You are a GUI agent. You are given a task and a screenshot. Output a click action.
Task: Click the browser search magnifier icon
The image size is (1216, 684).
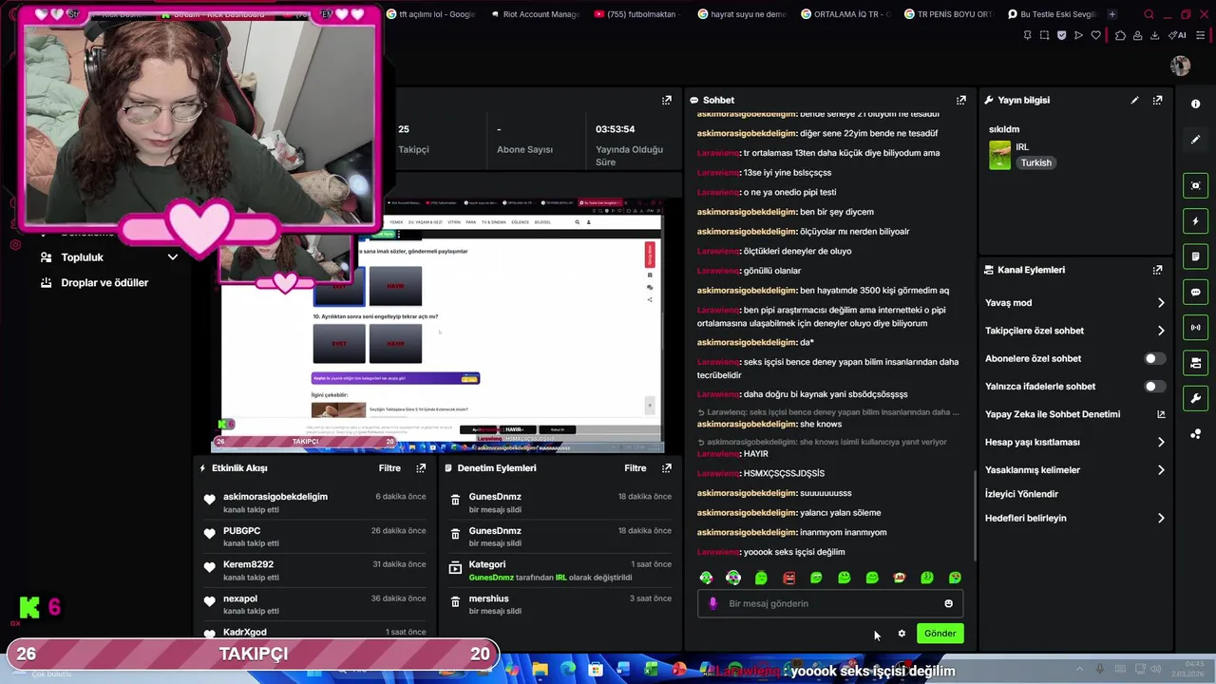1149,14
